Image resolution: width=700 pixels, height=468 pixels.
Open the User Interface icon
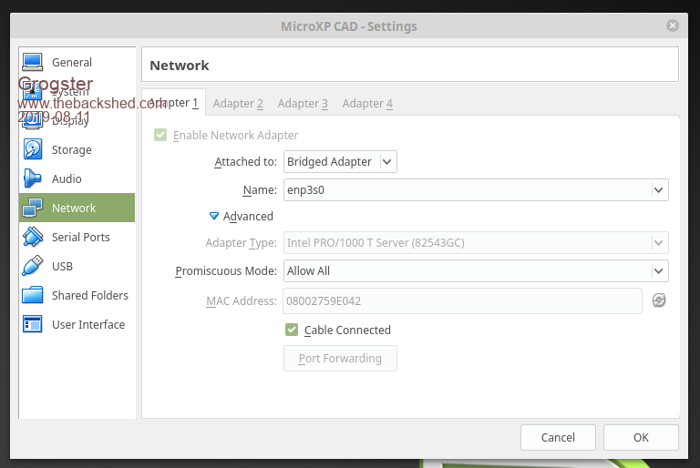(x=33, y=324)
